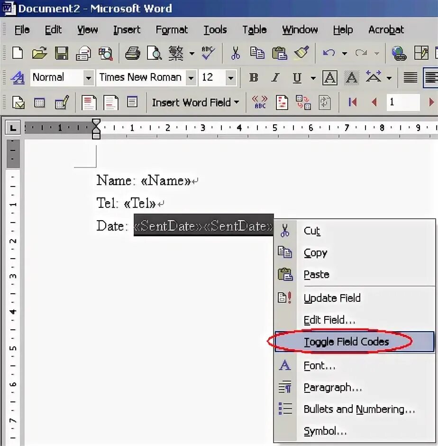438x446 pixels.
Task: Activate Format Painter brush icon
Action: click(x=301, y=53)
